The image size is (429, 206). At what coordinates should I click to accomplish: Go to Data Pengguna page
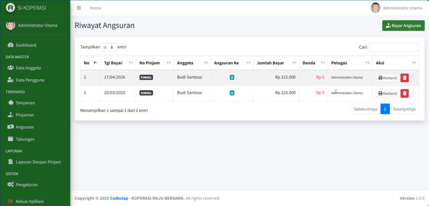click(30, 80)
